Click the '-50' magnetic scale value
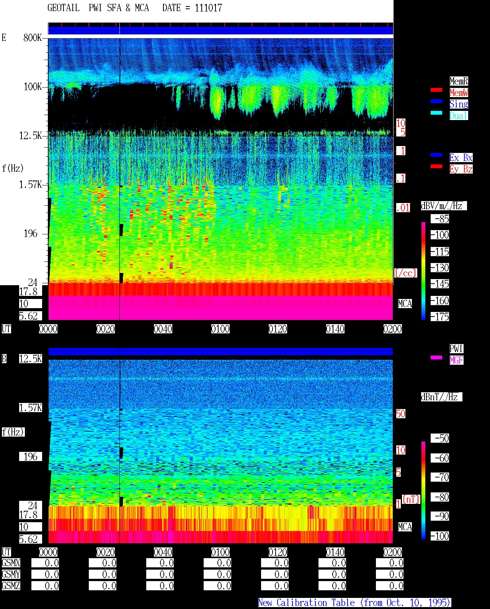Screen dimensions: 490x609 (x=440, y=438)
